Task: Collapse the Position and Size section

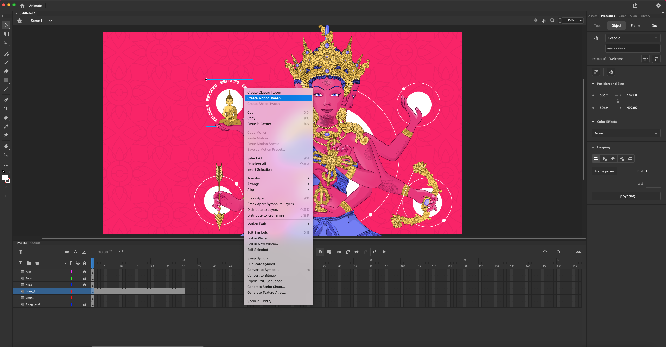Action: pyautogui.click(x=593, y=84)
